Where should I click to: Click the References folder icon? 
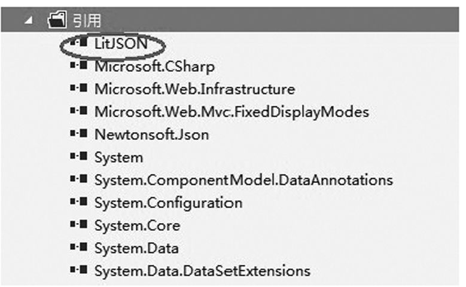point(57,20)
